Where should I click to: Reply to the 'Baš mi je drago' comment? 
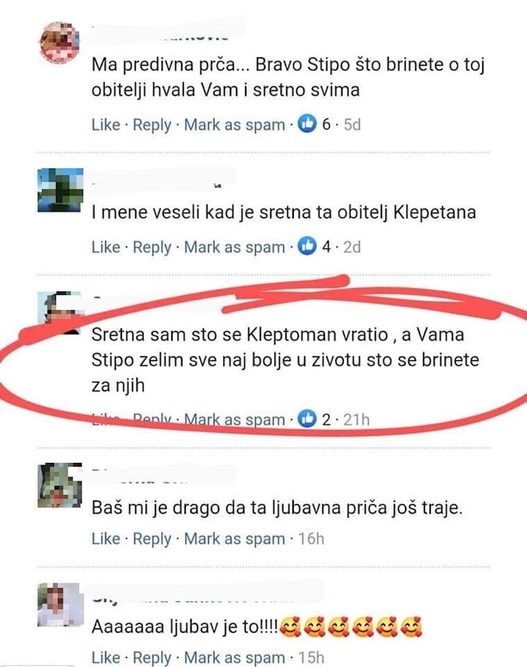click(152, 539)
